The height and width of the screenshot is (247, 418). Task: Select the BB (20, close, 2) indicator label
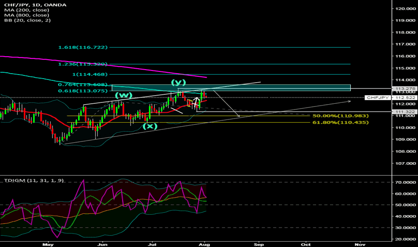[27, 20]
